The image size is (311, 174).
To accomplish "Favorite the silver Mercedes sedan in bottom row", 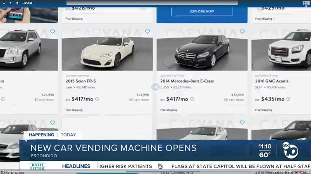I will tap(52, 123).
